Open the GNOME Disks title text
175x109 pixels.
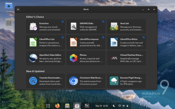86,23
